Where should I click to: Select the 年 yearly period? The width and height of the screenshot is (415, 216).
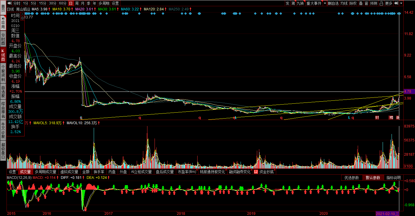click(94, 3)
